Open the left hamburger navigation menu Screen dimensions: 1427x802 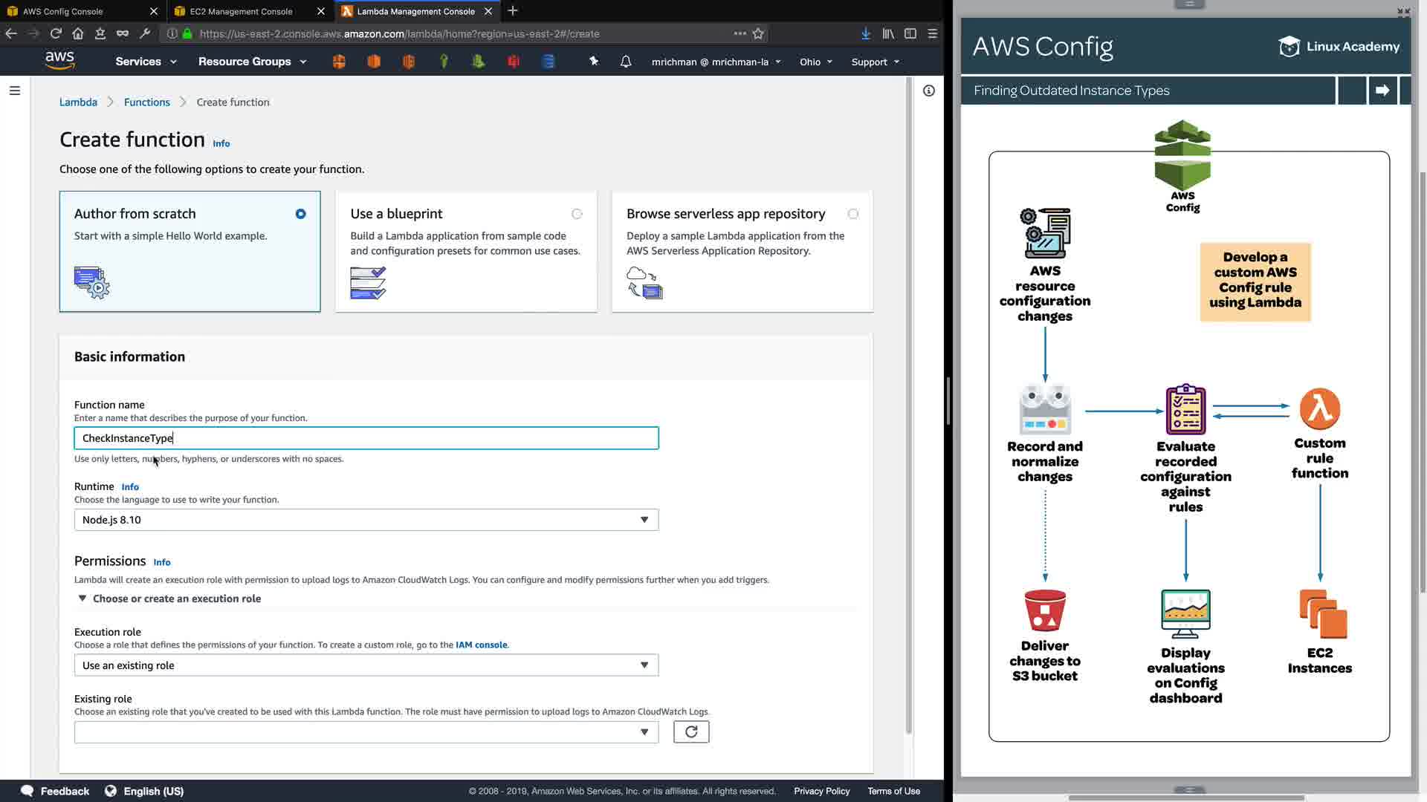point(15,91)
